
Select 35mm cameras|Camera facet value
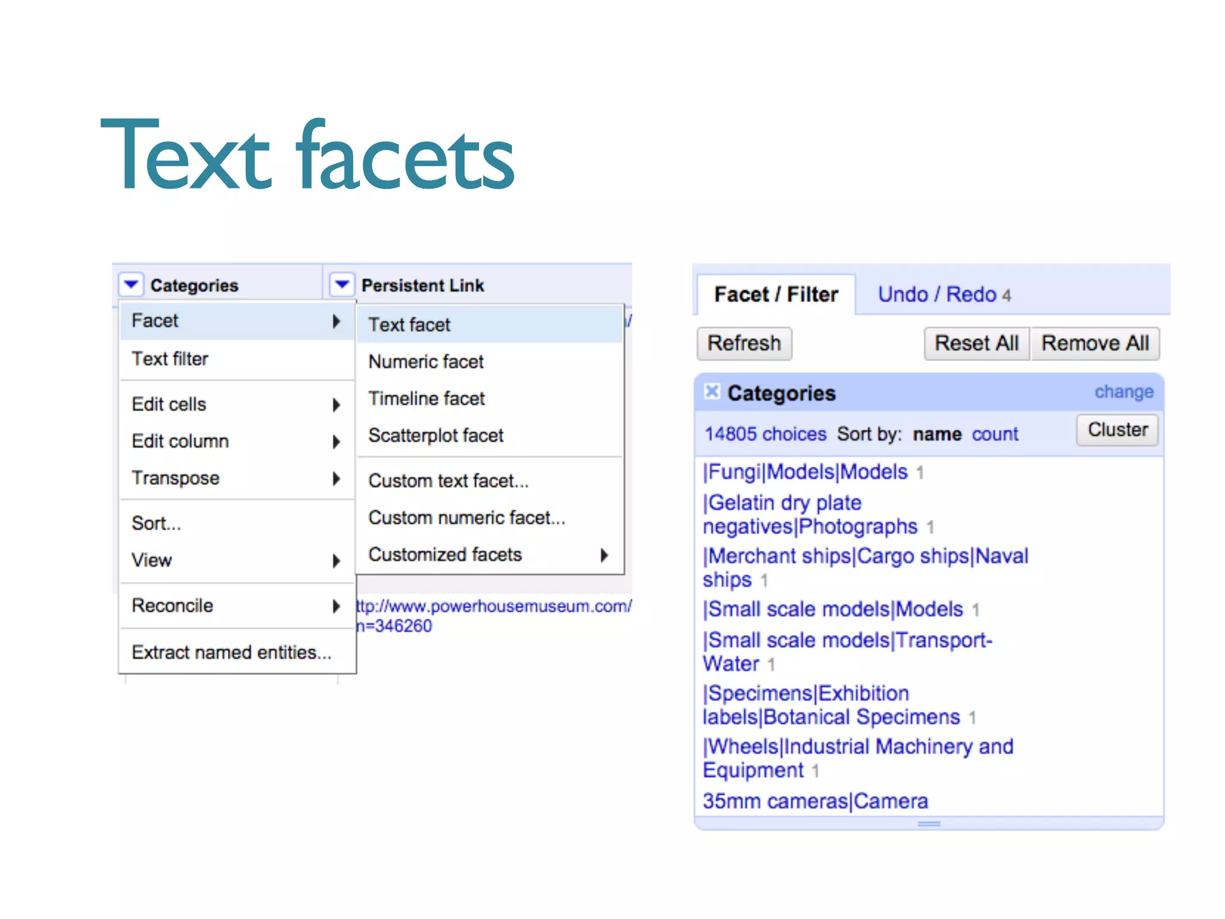click(815, 801)
